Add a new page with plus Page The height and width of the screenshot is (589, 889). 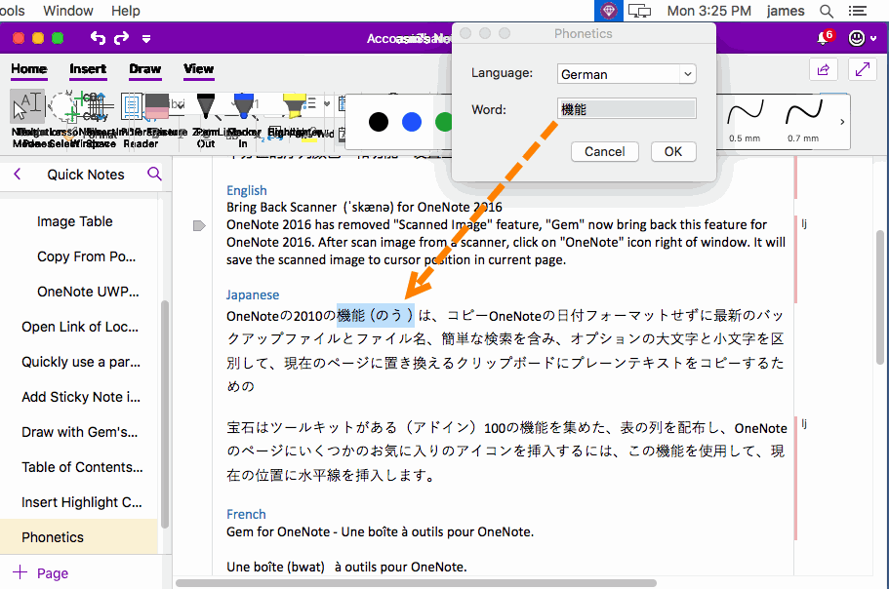coord(40,572)
